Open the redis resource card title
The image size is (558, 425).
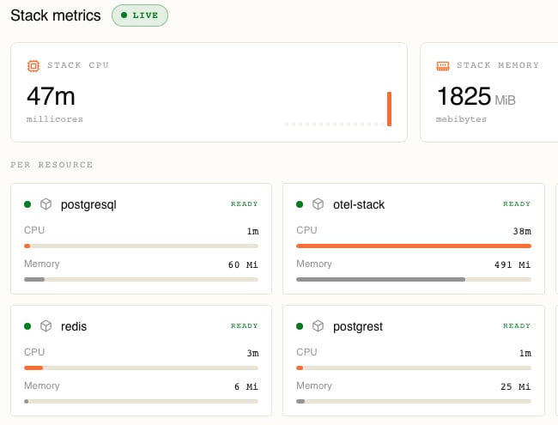(x=74, y=326)
